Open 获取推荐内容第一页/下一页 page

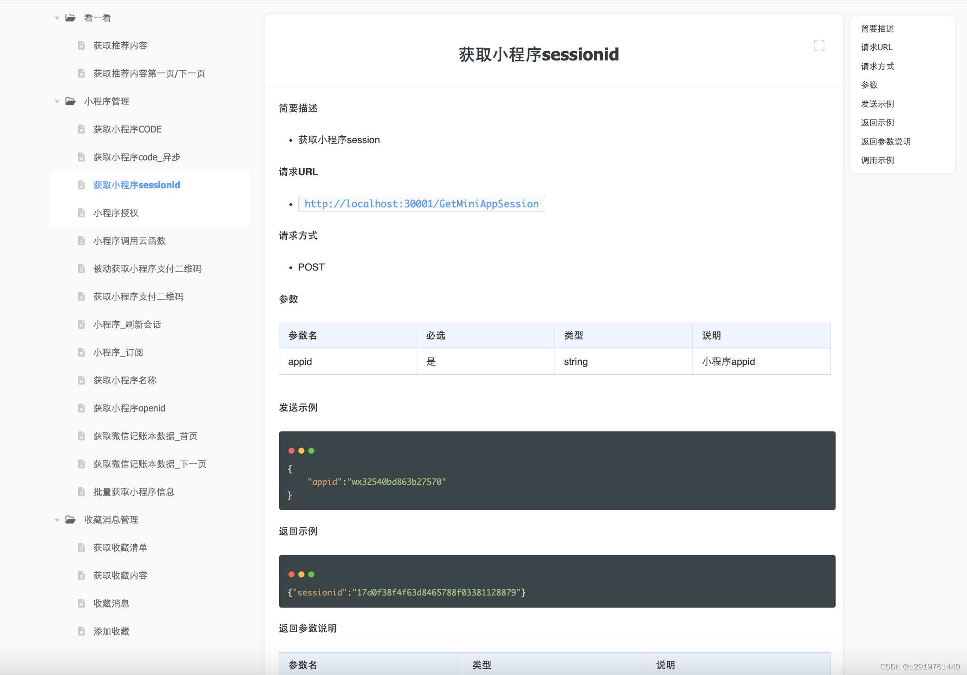pos(149,73)
